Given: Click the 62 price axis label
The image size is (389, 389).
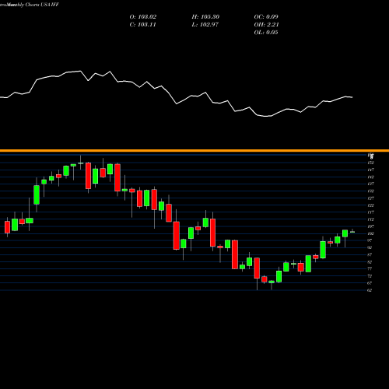Looking at the screenshot, I should (370, 290).
